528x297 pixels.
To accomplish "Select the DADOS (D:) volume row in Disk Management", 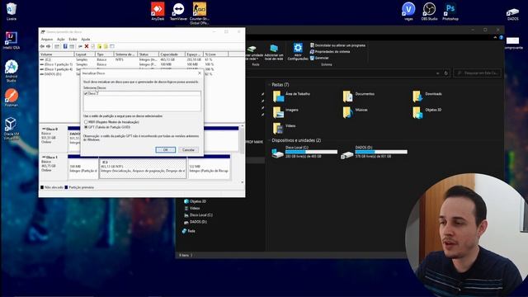I will [126, 73].
